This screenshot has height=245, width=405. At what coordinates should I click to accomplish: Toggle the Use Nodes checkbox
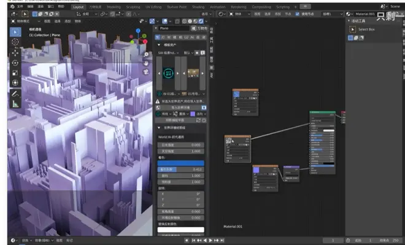click(297, 14)
